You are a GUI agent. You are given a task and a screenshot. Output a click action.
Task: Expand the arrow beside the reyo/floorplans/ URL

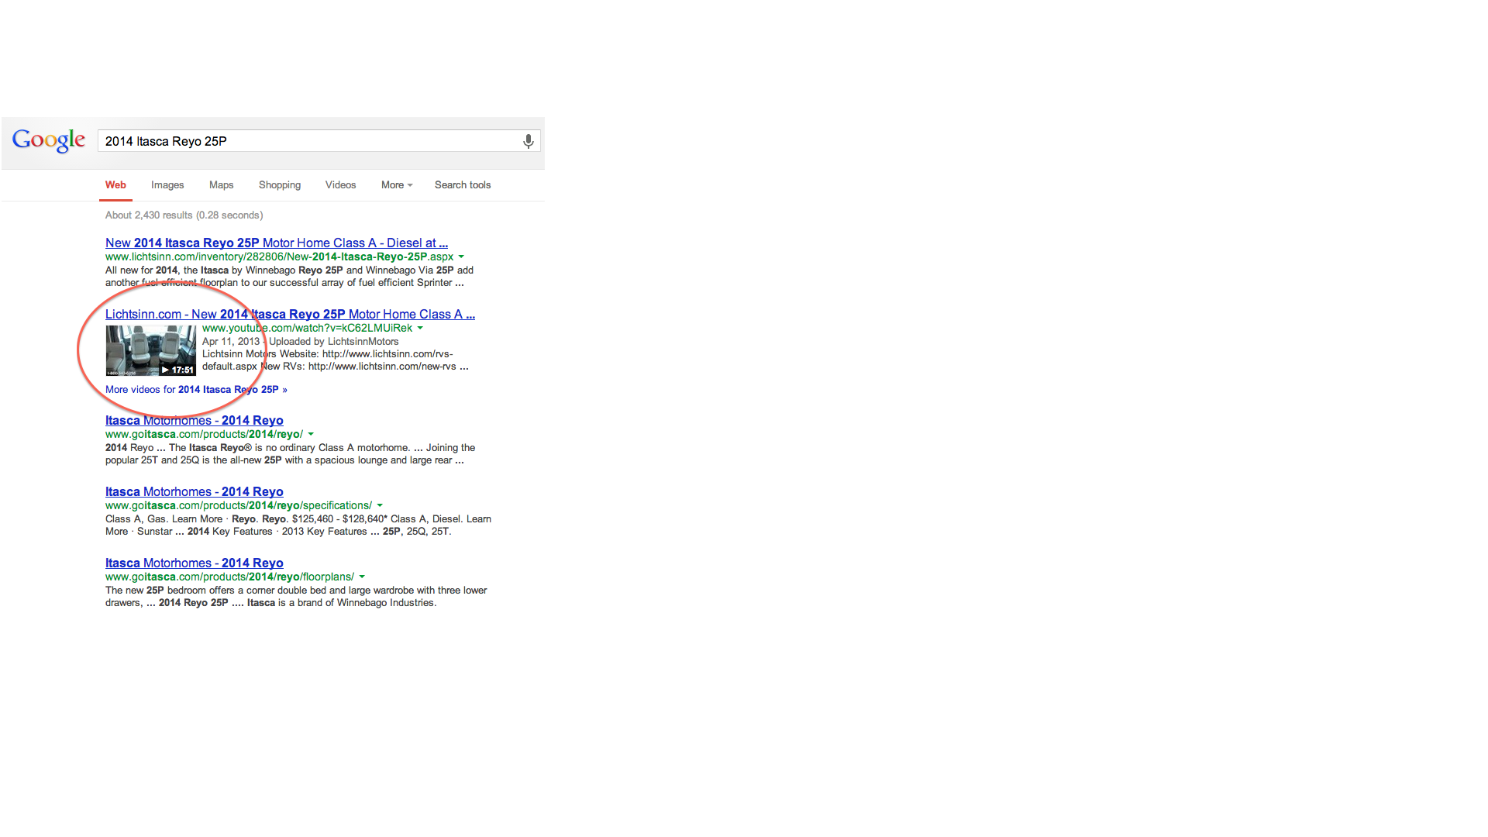pos(362,577)
